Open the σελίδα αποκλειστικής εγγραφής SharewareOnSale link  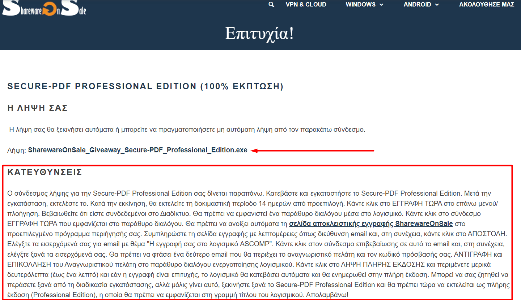(x=371, y=223)
